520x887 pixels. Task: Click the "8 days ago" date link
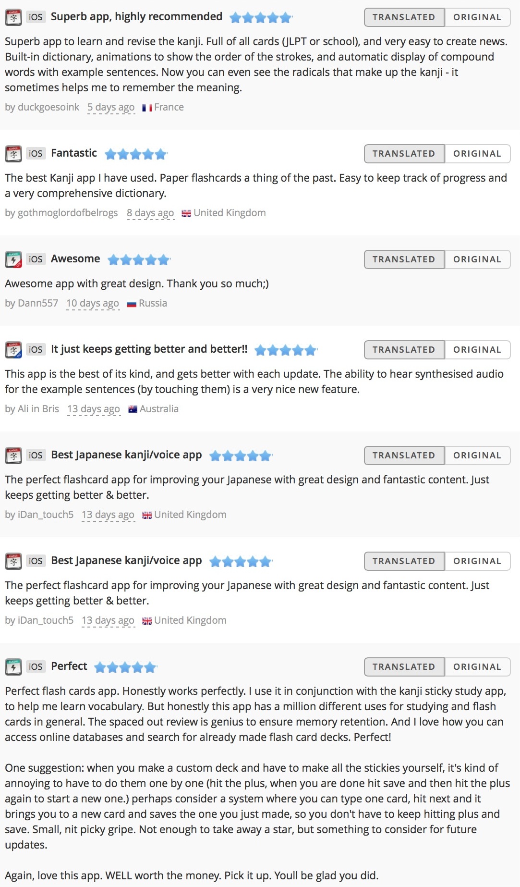[x=150, y=213]
